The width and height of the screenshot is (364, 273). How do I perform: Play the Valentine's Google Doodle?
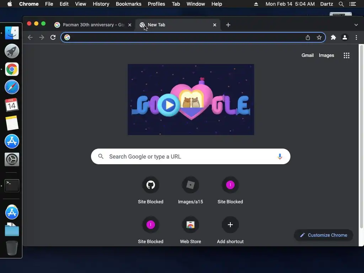(x=169, y=105)
